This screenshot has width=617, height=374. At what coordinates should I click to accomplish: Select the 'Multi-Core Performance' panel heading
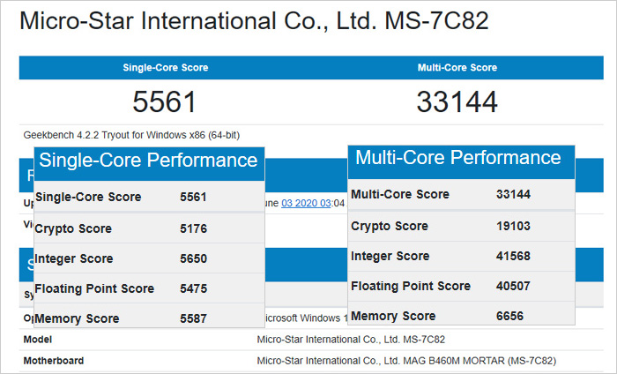click(458, 158)
